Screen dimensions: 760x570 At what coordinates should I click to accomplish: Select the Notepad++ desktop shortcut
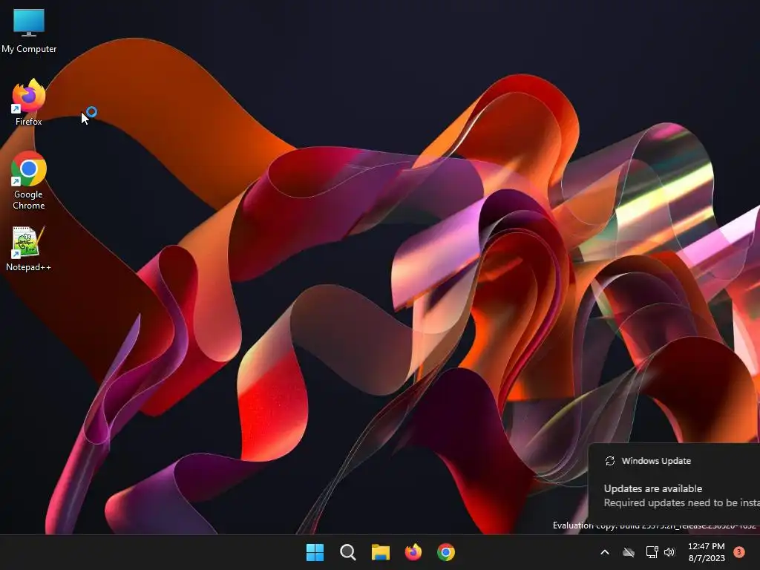pos(29,249)
